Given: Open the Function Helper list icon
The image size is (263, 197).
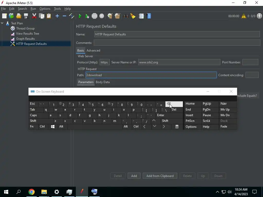Looking at the screenshot, I should pos(141,16).
